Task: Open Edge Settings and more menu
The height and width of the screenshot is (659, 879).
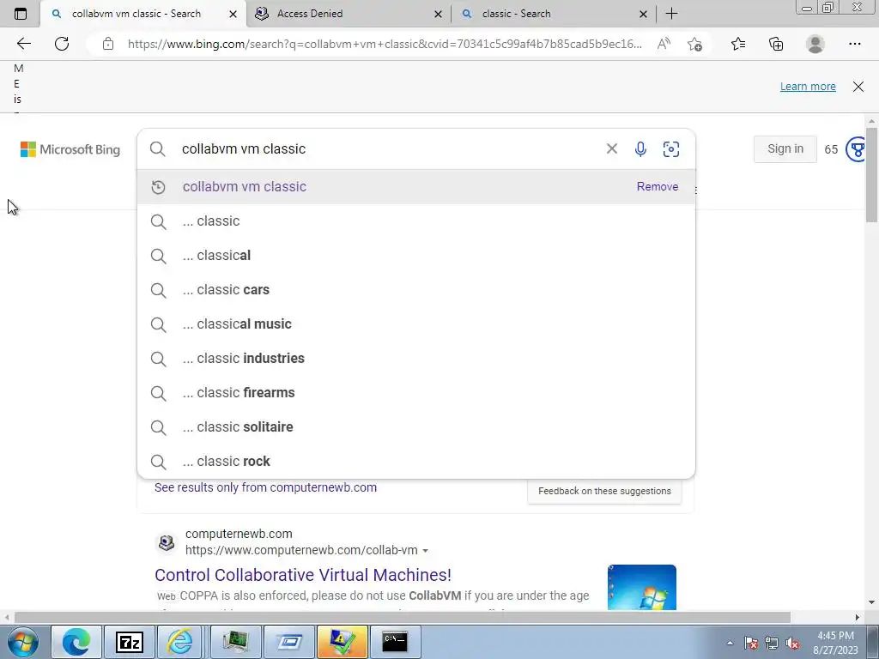Action: (x=854, y=44)
